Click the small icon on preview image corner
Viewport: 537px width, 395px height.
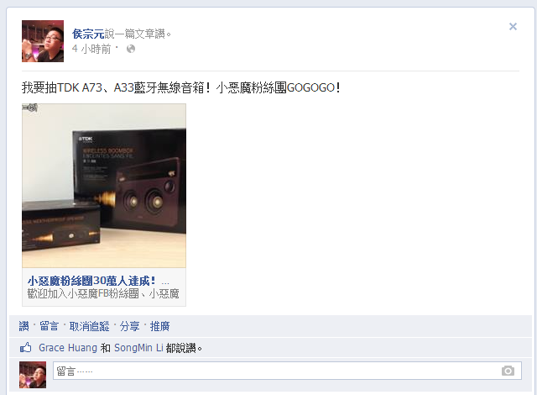coord(30,108)
